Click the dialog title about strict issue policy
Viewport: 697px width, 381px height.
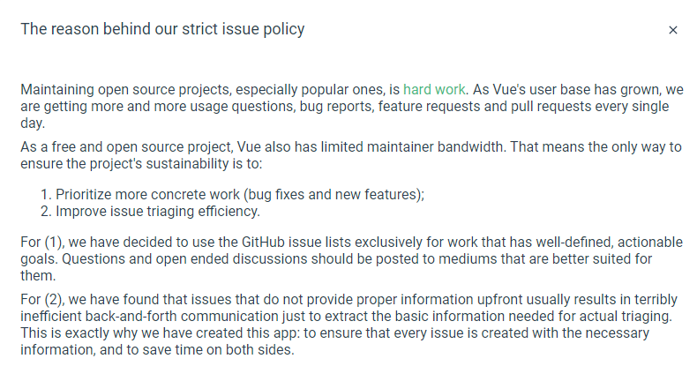click(162, 29)
